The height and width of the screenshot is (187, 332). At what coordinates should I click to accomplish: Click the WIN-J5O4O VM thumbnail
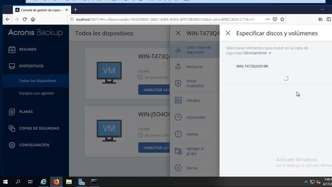(x=109, y=130)
